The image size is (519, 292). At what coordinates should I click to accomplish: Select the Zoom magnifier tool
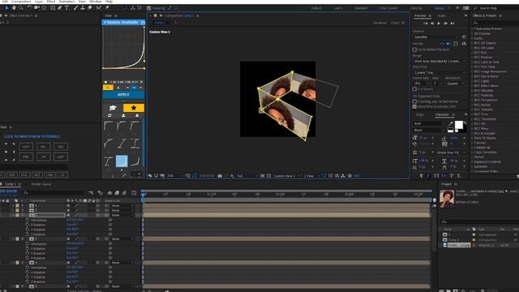click(x=21, y=7)
